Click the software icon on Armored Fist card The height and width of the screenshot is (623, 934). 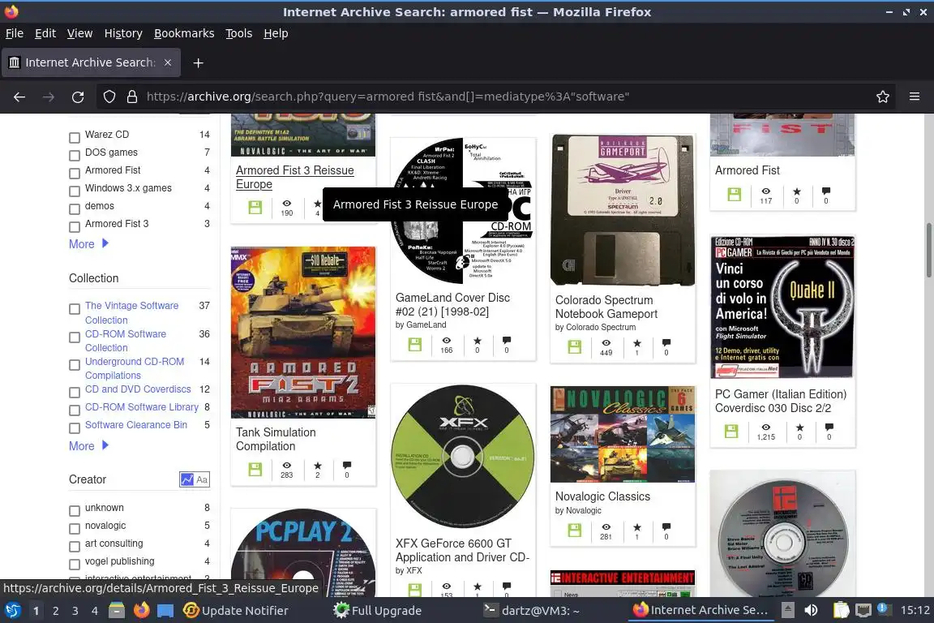point(734,195)
